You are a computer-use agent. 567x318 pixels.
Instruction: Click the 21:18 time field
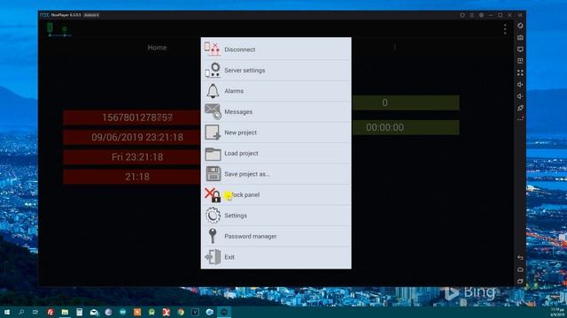131,177
